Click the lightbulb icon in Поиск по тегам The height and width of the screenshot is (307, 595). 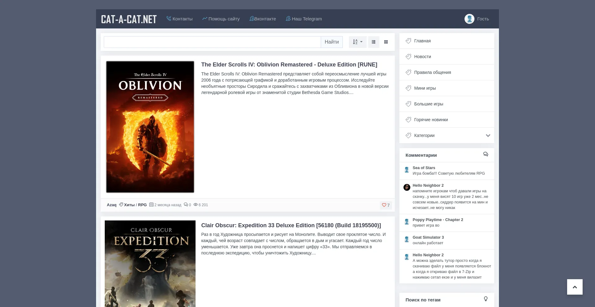pos(486,299)
